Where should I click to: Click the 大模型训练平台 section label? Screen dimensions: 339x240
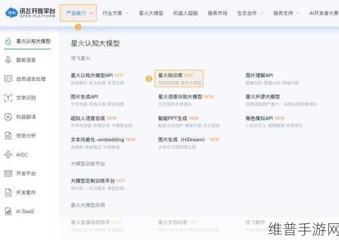tap(88, 164)
